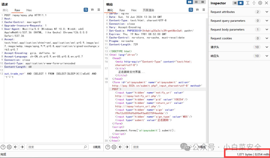
Task: Open response pane hamburger menu
Action: coord(204,10)
